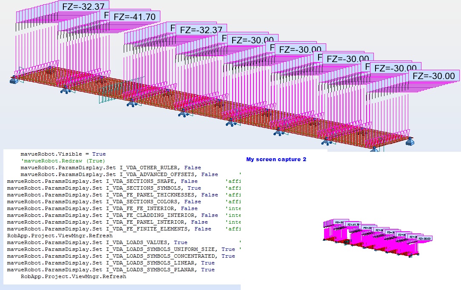Image resolution: width=461 pixels, height=290 pixels.
Task: Click the FZ=-41.70 load label
Action: (x=135, y=17)
